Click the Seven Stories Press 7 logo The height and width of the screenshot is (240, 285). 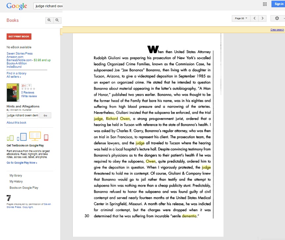[9, 198]
